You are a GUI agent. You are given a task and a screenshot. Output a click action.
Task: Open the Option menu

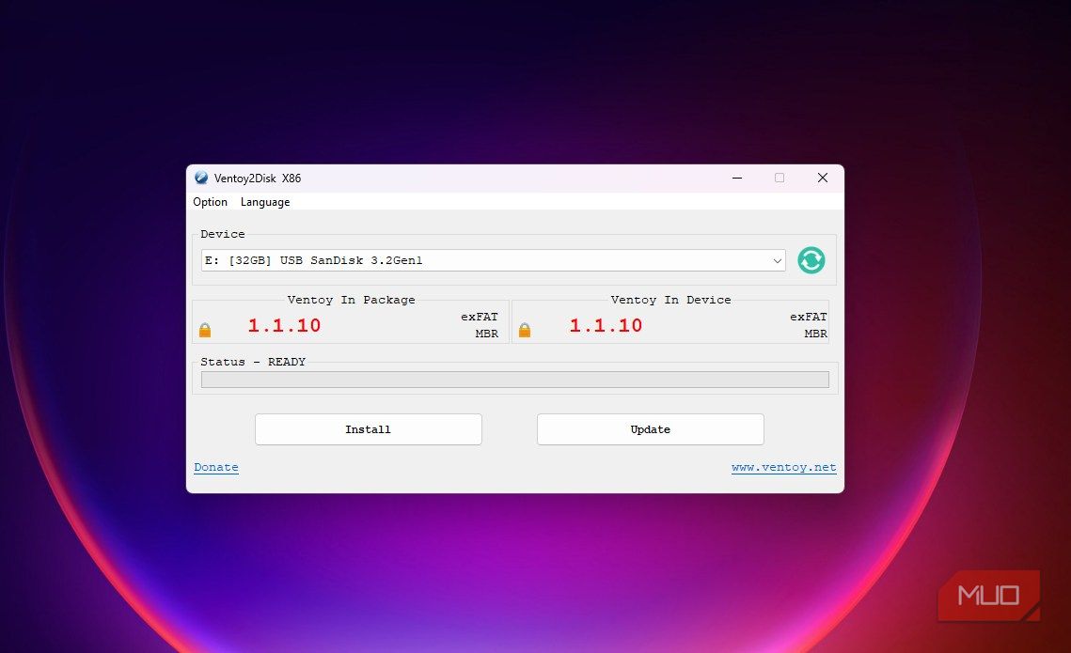coord(210,202)
